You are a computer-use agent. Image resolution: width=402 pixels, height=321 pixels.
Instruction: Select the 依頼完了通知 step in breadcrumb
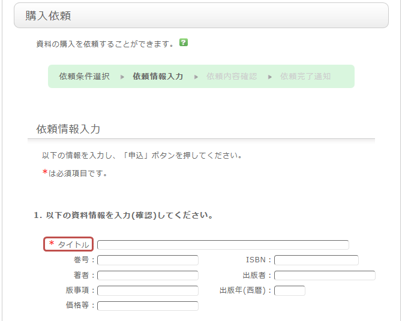point(305,77)
